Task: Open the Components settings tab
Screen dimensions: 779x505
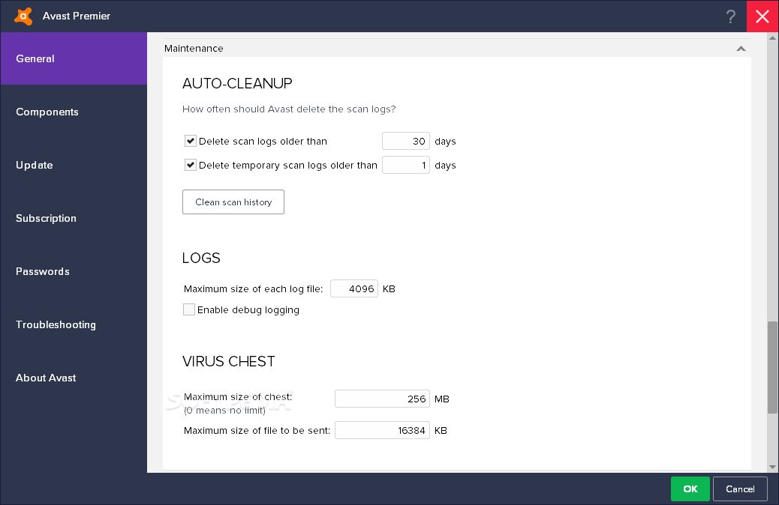Action: [x=74, y=112]
